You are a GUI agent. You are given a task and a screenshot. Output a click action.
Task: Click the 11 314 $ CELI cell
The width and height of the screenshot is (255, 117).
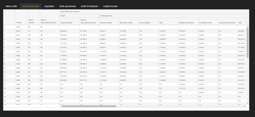168,51
